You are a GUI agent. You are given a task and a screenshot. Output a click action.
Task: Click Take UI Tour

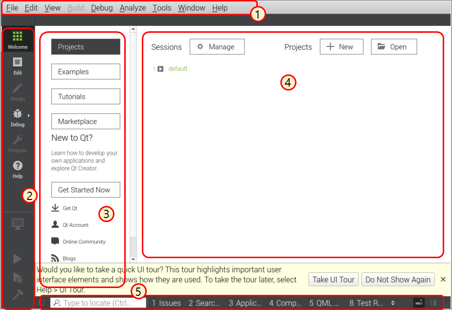(334, 280)
